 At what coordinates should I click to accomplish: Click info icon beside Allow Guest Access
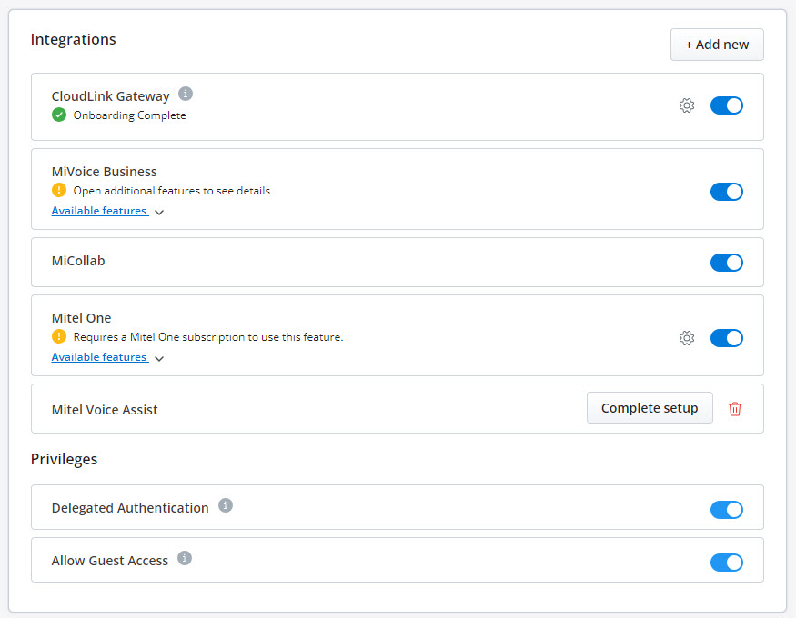185,558
